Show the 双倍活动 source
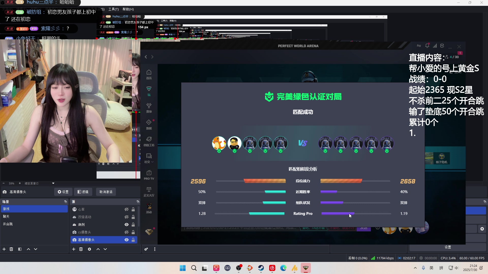 click(x=127, y=217)
